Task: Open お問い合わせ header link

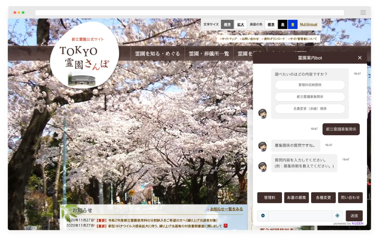Action: [249, 39]
